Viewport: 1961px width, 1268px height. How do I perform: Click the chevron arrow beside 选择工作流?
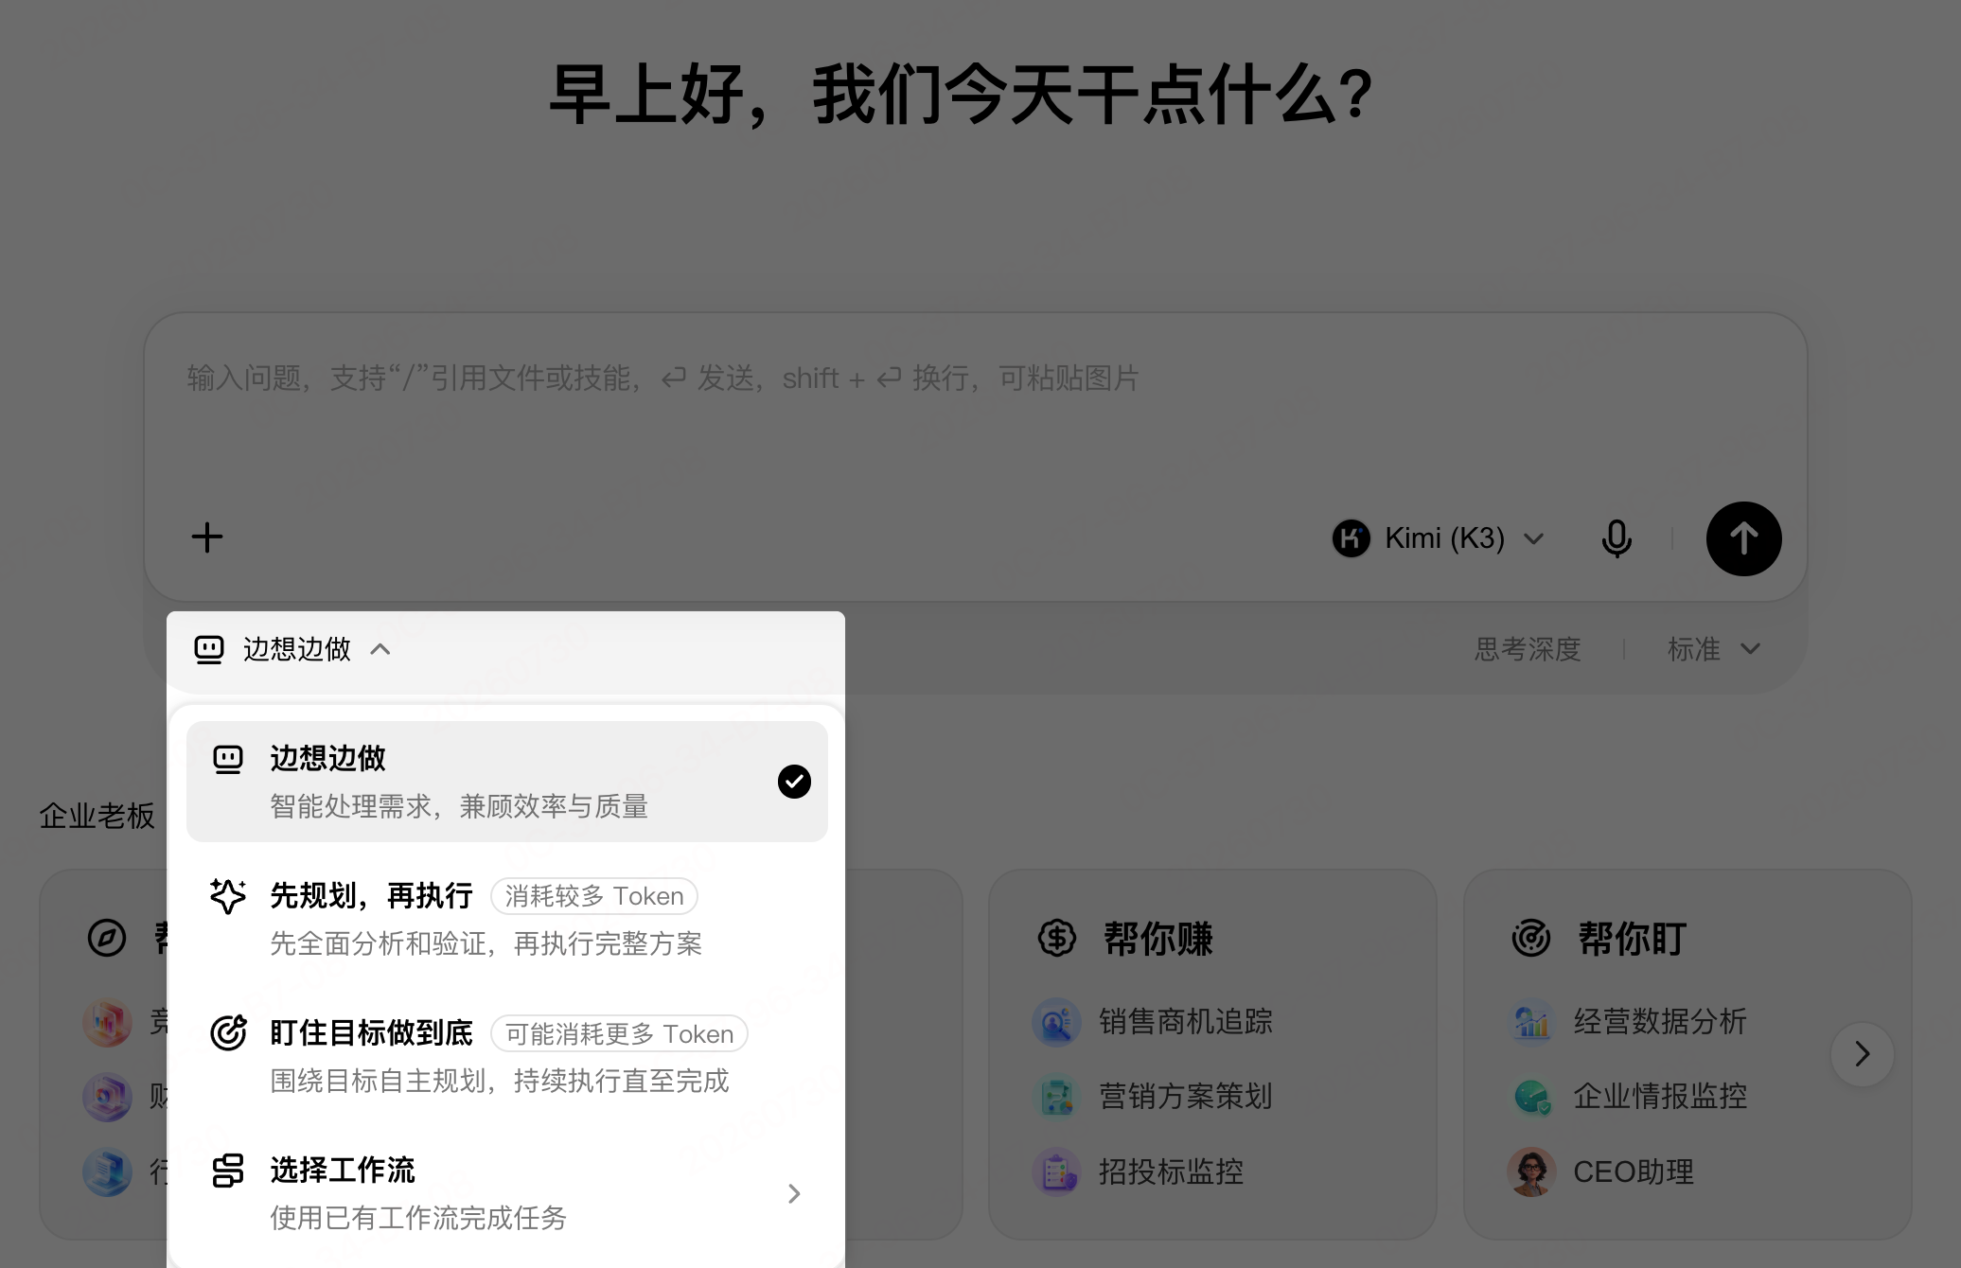[x=794, y=1194]
